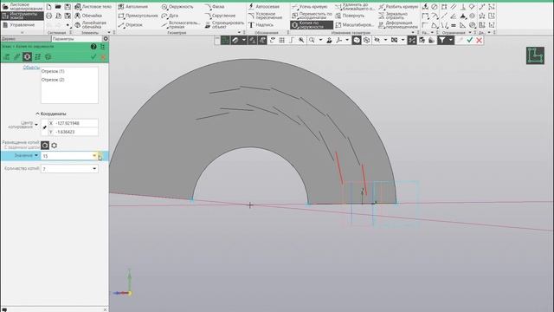Open Центр копирования options arrow
Viewport: 554px width, 312px height.
coord(36,125)
